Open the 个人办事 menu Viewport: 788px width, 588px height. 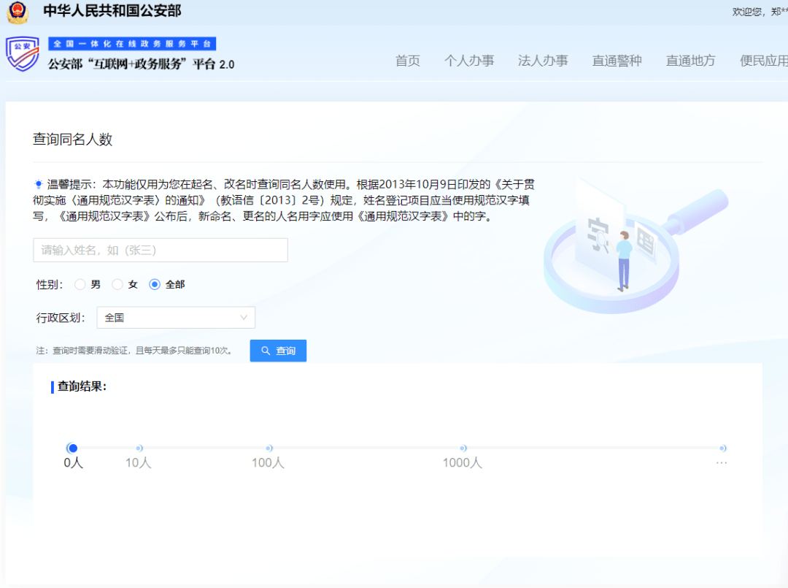coord(469,61)
